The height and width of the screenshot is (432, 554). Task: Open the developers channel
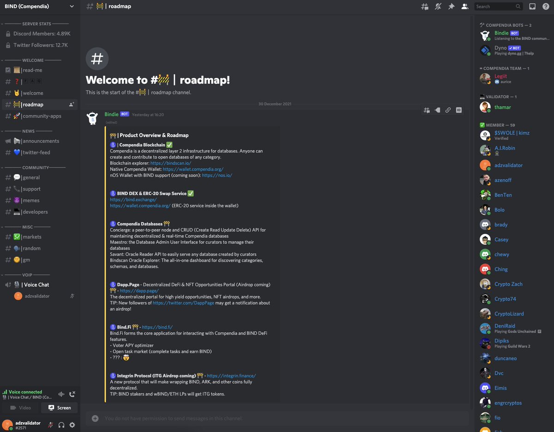[40, 212]
